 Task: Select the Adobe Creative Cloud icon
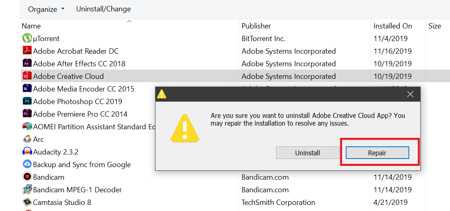pos(27,76)
